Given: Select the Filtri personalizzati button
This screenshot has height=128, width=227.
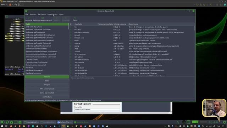Looking at the screenshot, I should (x=47, y=89).
